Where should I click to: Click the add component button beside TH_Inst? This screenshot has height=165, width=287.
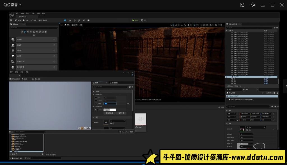(x=268, y=93)
